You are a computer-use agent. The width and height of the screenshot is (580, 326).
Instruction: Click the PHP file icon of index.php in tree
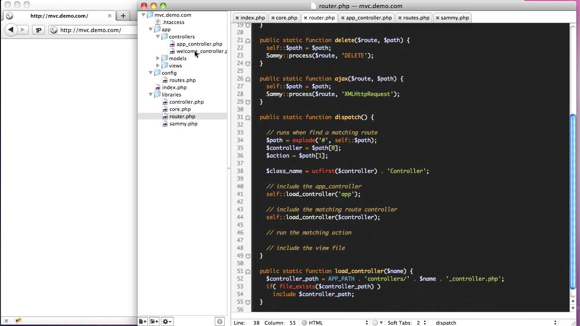(x=158, y=87)
